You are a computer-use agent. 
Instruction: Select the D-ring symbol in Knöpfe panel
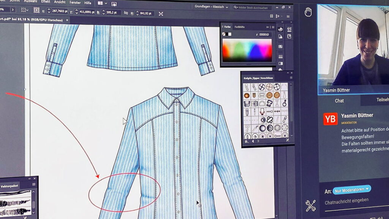[x=262, y=103]
